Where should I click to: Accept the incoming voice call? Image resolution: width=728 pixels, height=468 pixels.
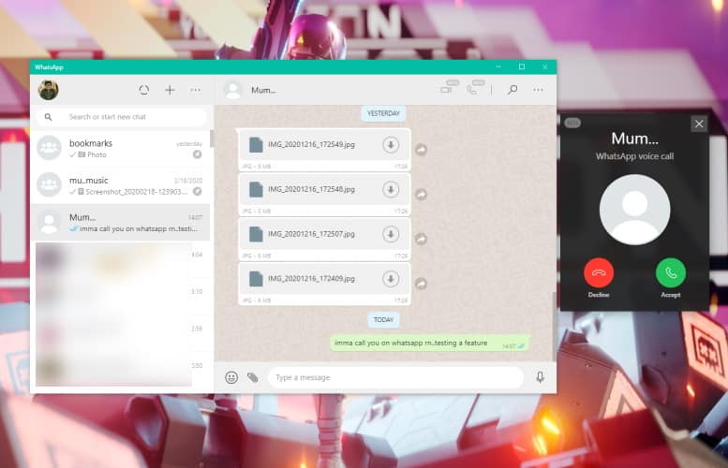pyautogui.click(x=671, y=272)
